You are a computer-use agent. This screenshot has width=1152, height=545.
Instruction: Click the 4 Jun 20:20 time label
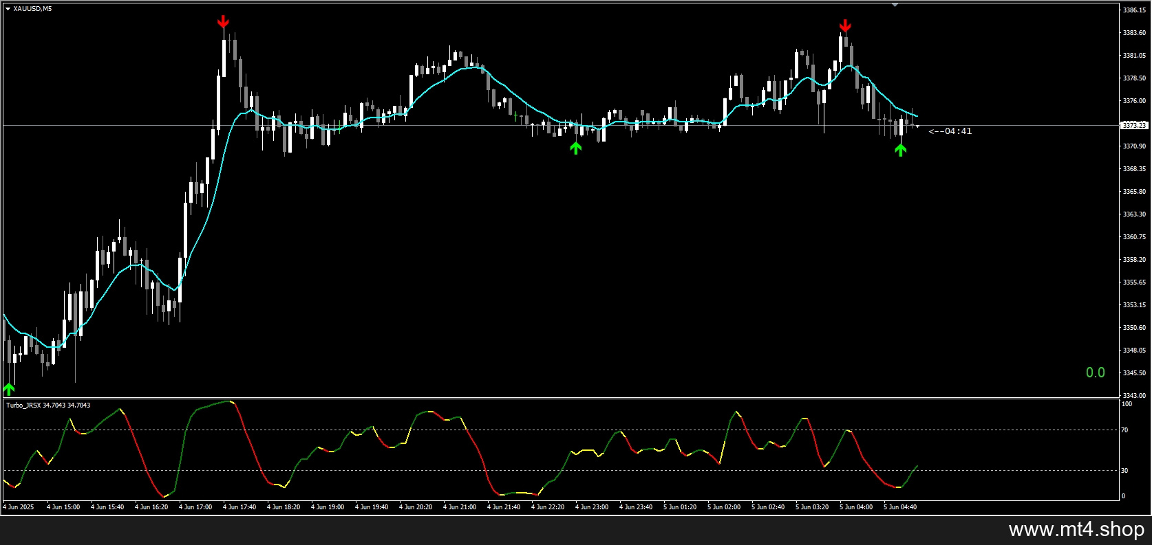coord(416,507)
